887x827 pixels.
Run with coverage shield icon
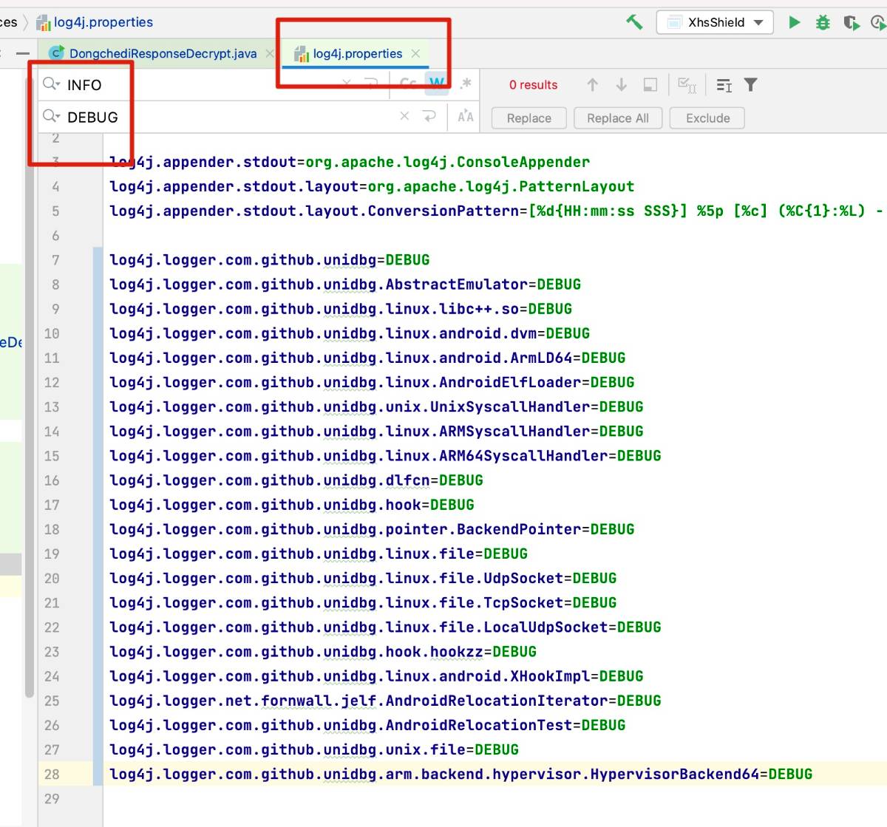click(x=852, y=22)
